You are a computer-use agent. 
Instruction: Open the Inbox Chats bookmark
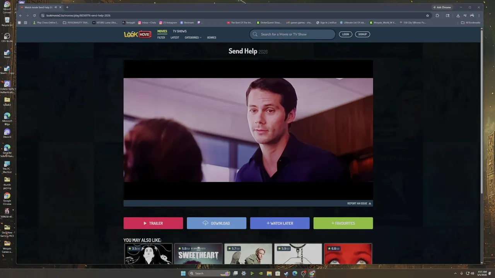pyautogui.click(x=147, y=23)
